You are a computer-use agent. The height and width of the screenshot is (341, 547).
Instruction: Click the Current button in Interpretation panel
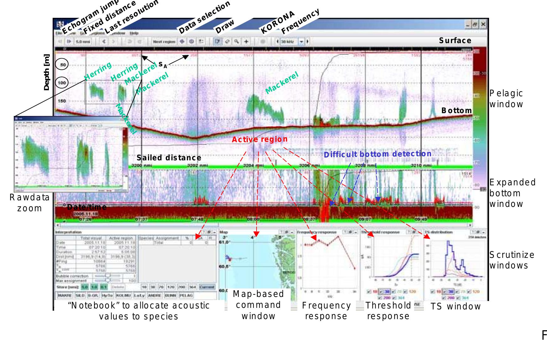coord(207,287)
